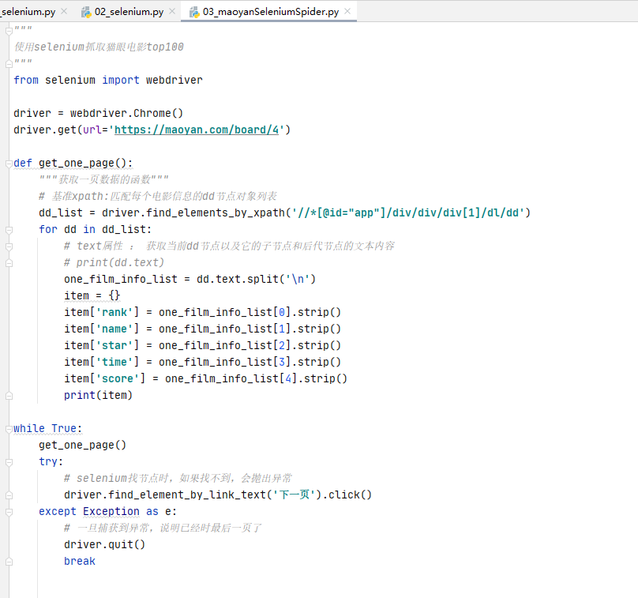Switch to the 02_selenium.py tab
The width and height of the screenshot is (638, 598).
coord(129,12)
